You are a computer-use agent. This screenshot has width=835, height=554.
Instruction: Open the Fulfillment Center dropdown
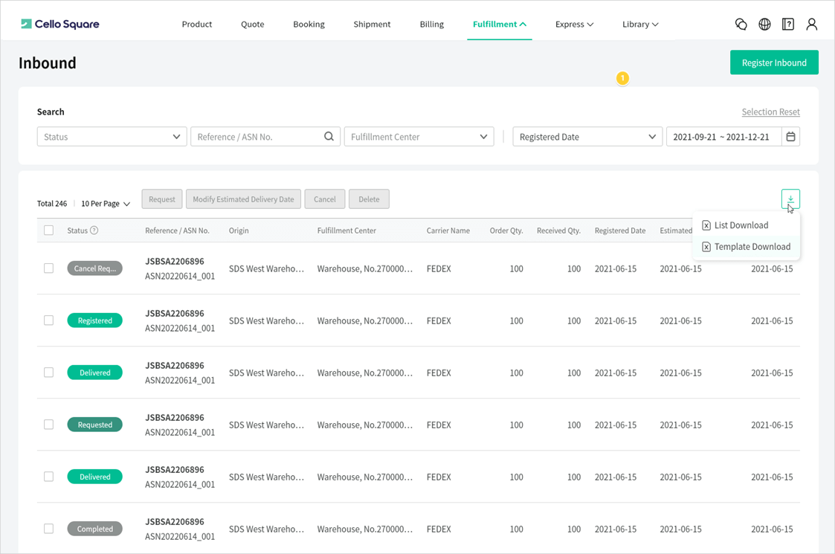pos(419,137)
